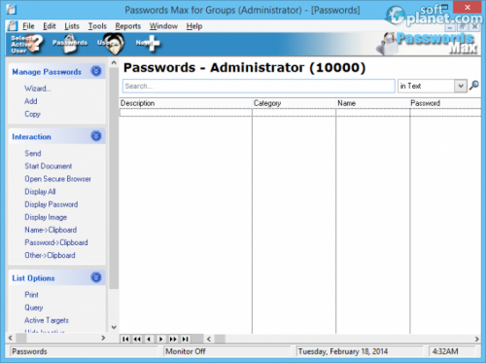Click Open Secure Browser link
This screenshot has width=486, height=363.
coord(57,179)
